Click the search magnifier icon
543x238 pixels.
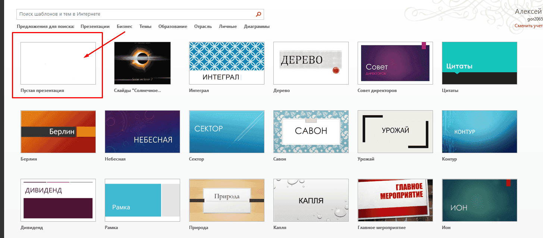(258, 14)
